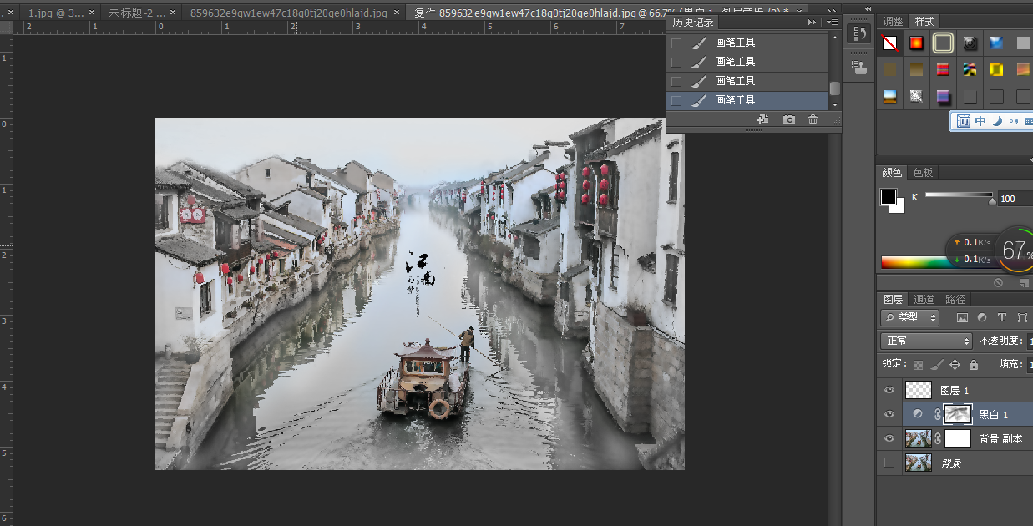Image resolution: width=1033 pixels, height=526 pixels.
Task: Apply the blue glass style preset
Action: (x=996, y=43)
